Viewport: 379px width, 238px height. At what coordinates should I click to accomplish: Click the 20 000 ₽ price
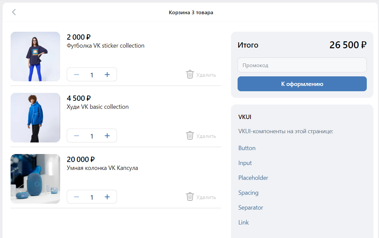coord(81,160)
